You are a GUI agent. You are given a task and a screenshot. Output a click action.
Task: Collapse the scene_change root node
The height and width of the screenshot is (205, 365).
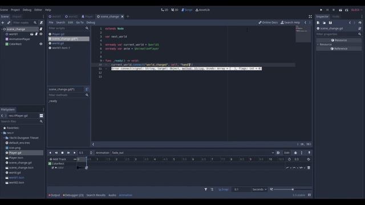pos(2,29)
